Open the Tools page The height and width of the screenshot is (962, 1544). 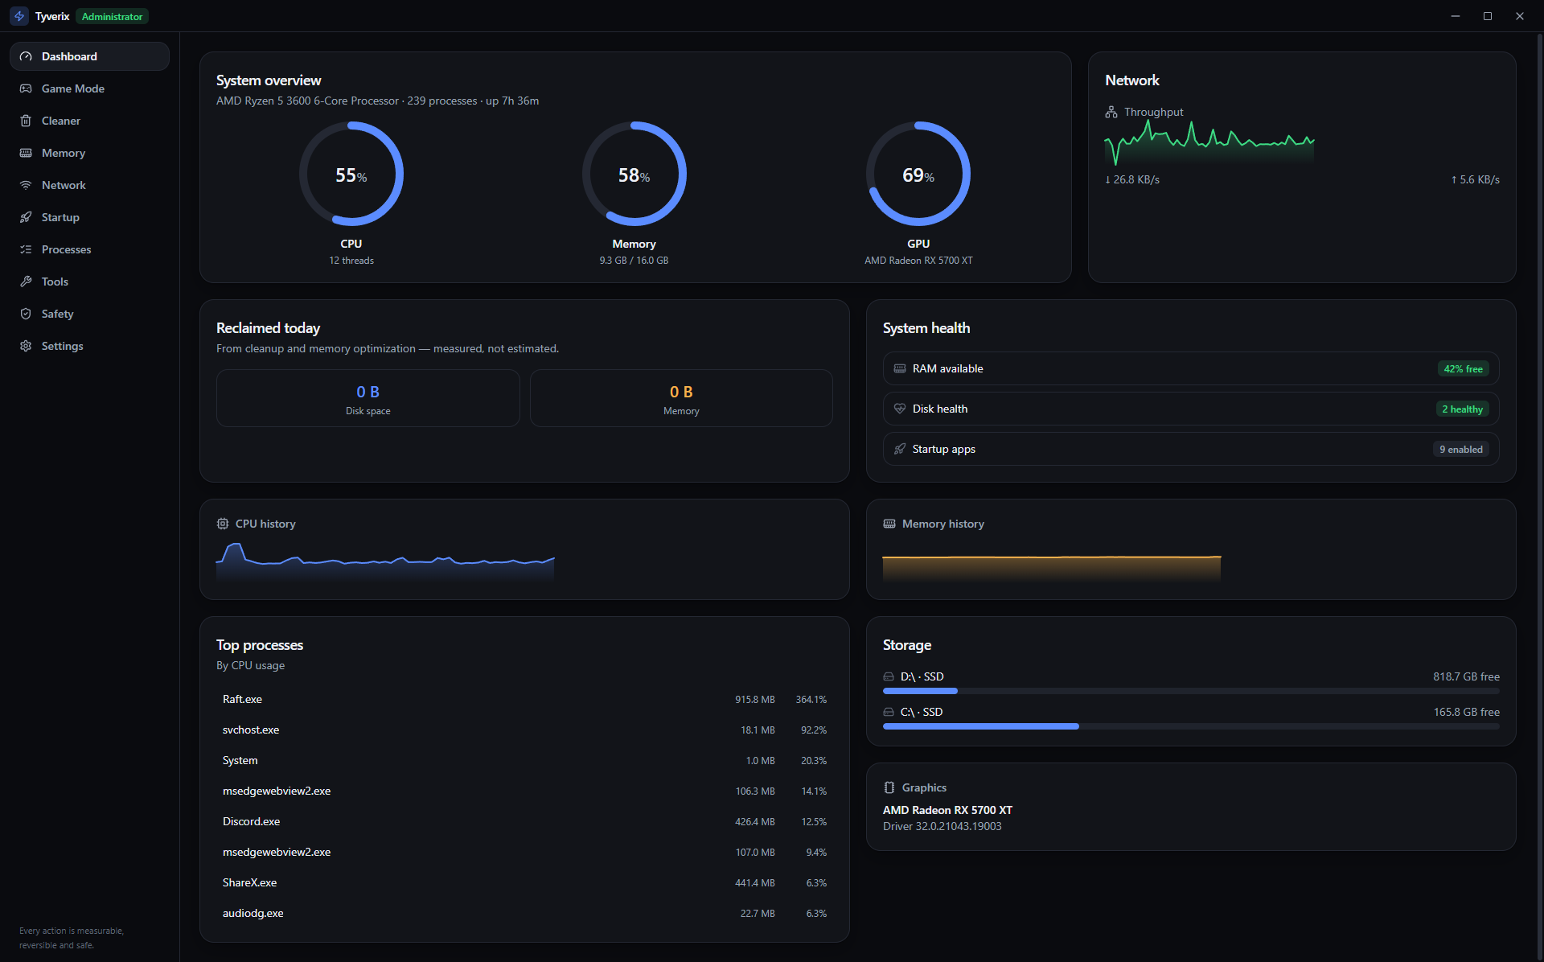pos(89,282)
